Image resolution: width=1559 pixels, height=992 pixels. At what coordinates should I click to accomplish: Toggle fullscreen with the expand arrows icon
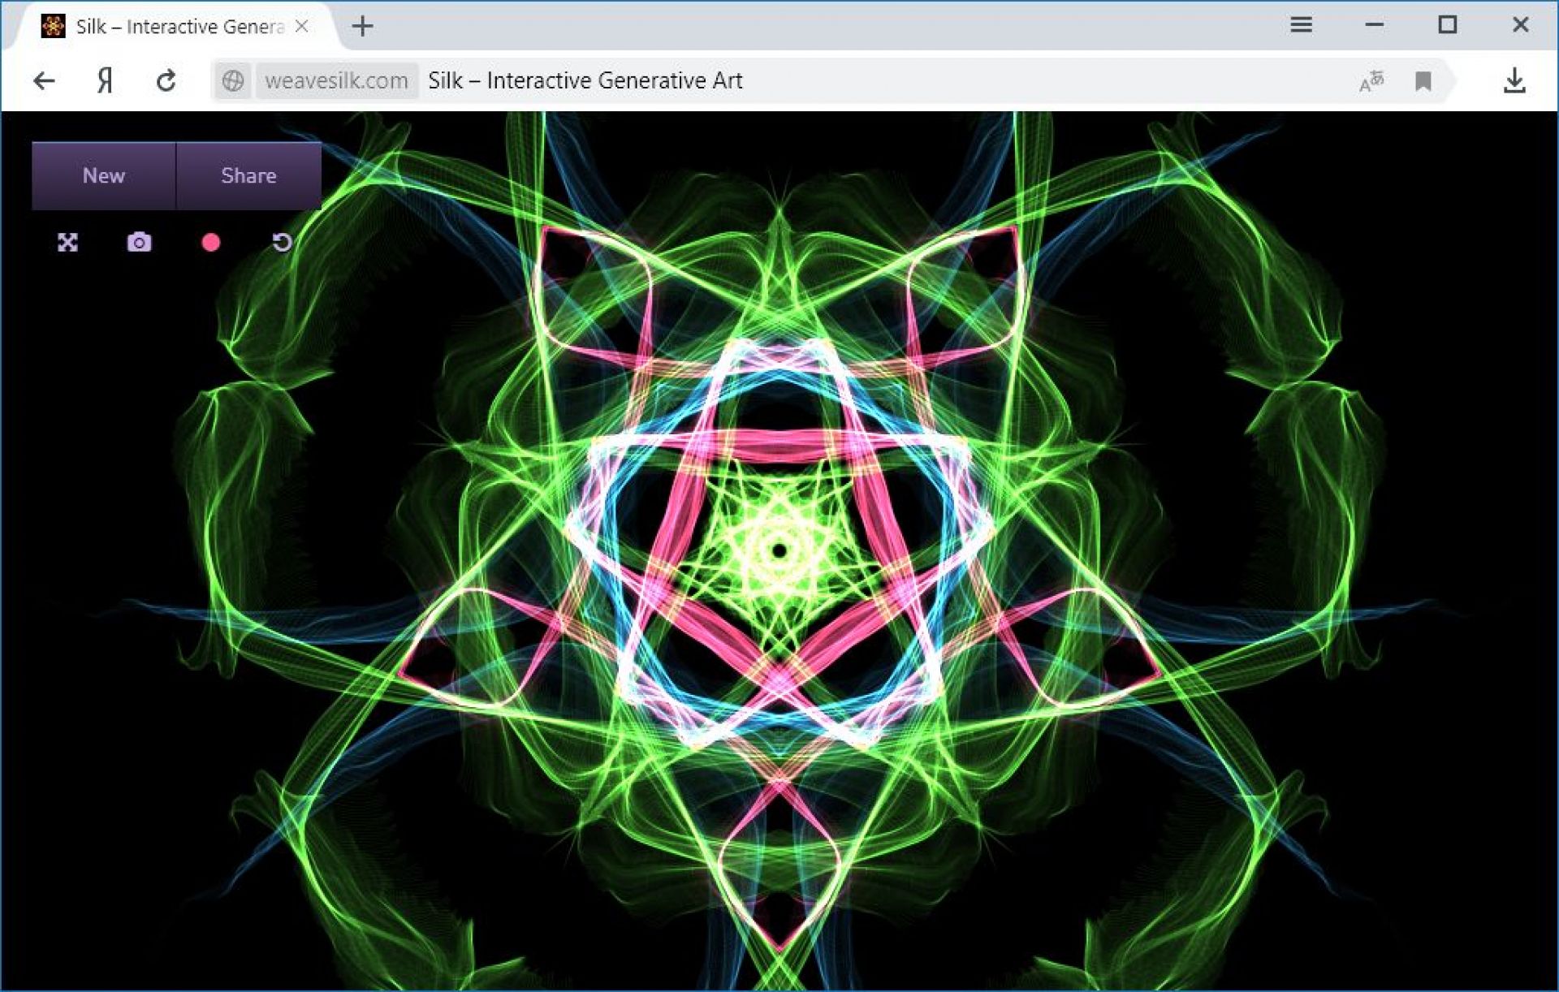point(68,242)
